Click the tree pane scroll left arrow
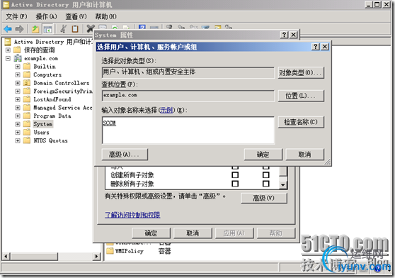 click(6, 257)
